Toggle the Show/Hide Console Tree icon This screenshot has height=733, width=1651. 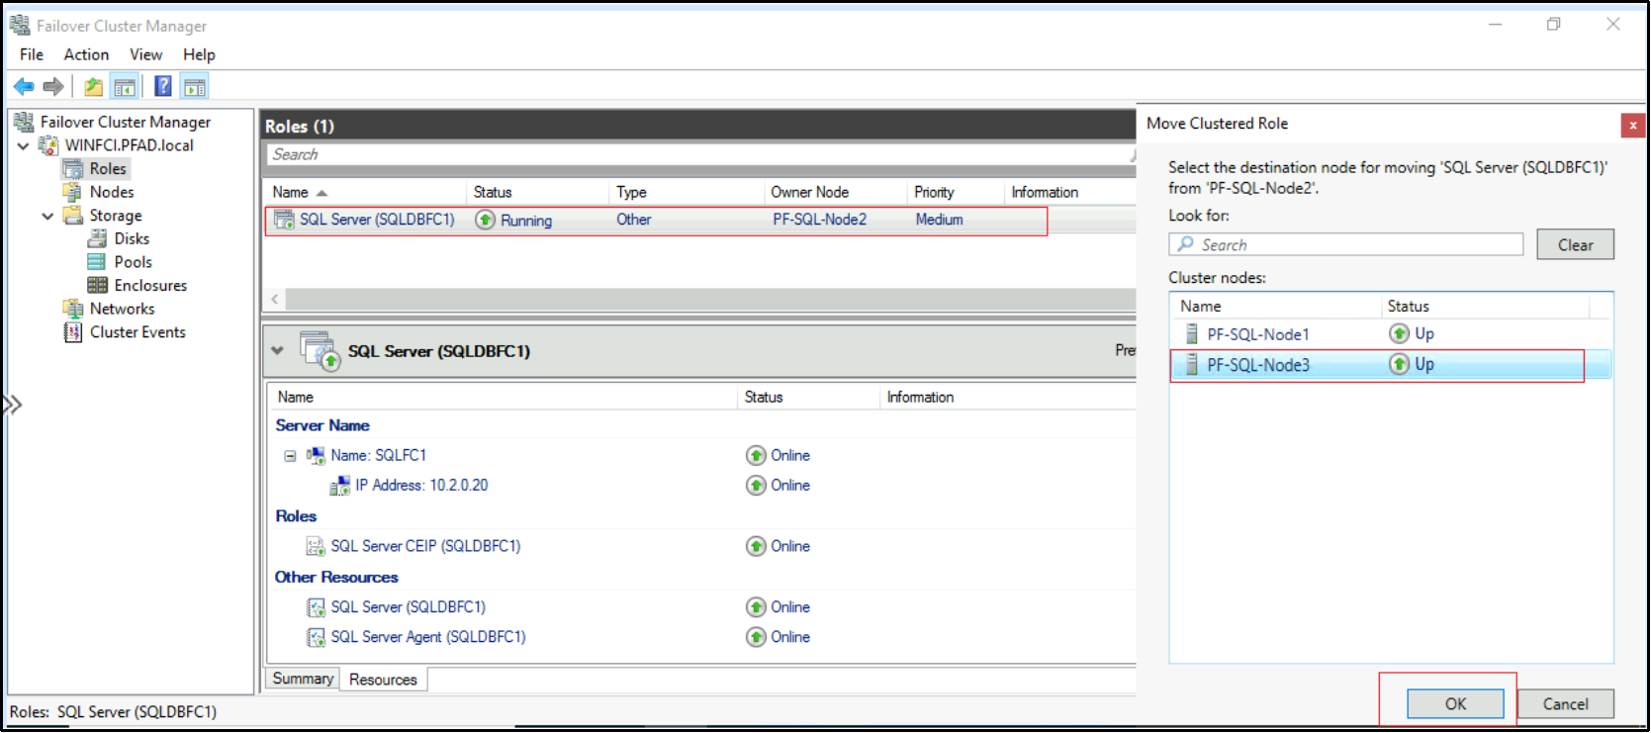(125, 87)
